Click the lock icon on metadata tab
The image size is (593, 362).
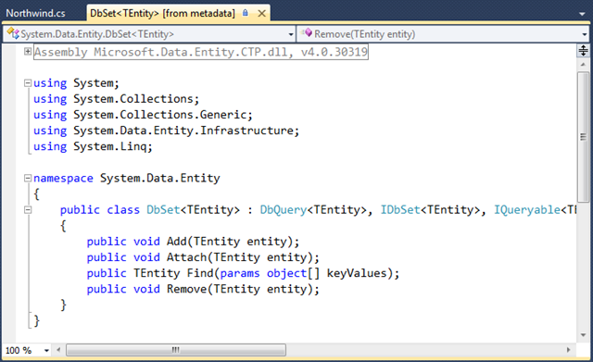[246, 13]
